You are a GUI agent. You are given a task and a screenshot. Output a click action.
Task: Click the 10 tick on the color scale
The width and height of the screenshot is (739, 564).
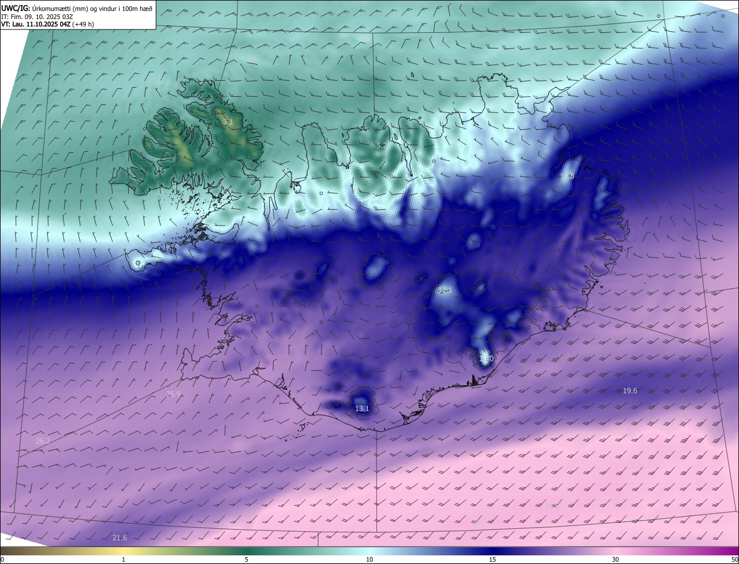[x=369, y=559]
